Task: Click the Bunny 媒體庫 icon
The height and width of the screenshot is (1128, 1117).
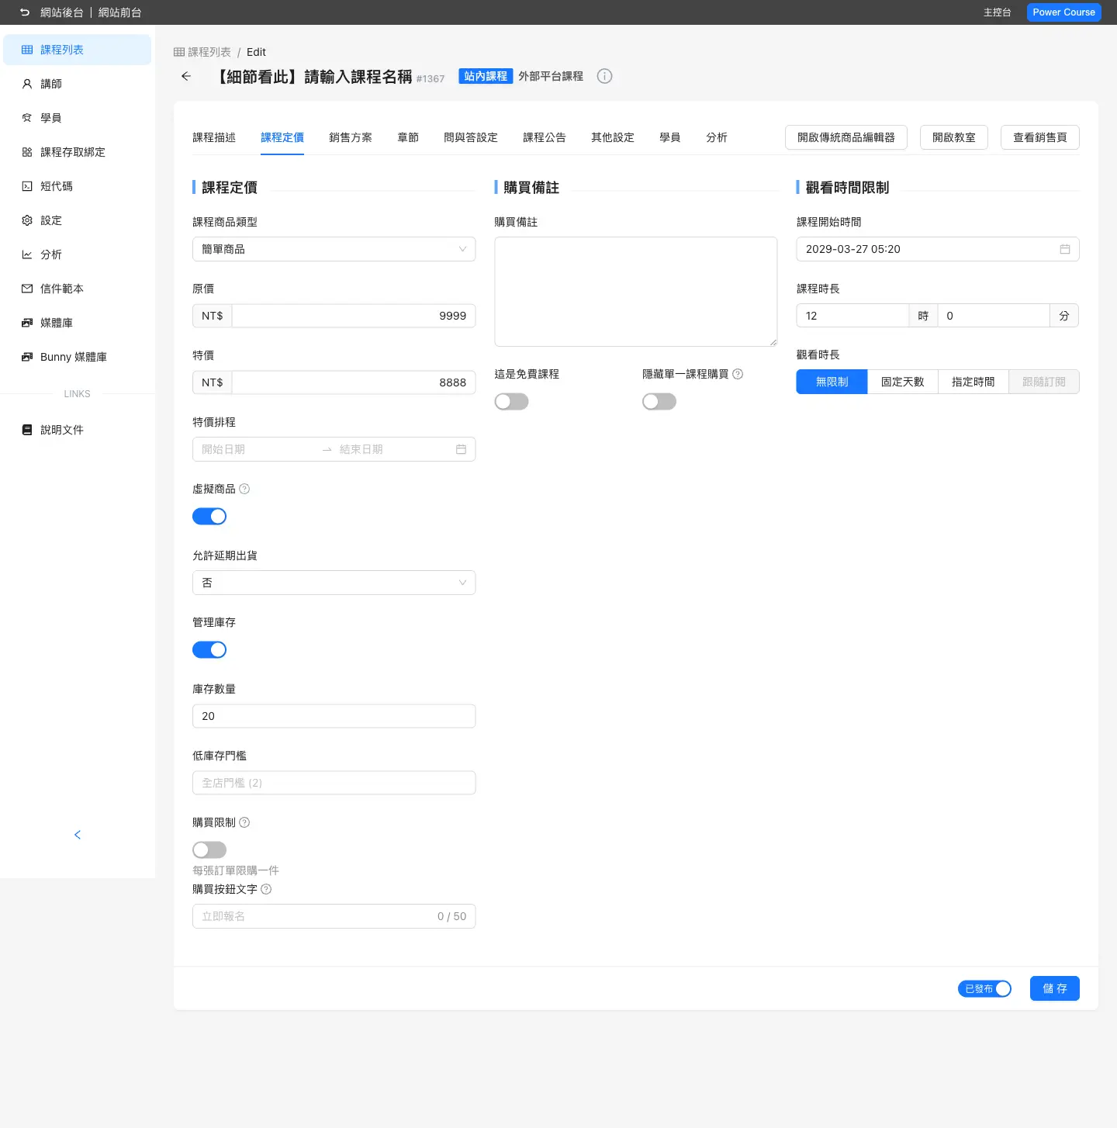Action: pos(27,357)
